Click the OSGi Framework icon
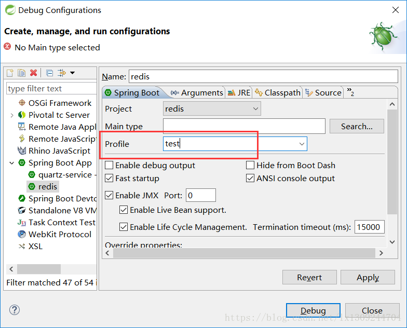Image resolution: width=407 pixels, height=328 pixels. point(22,103)
